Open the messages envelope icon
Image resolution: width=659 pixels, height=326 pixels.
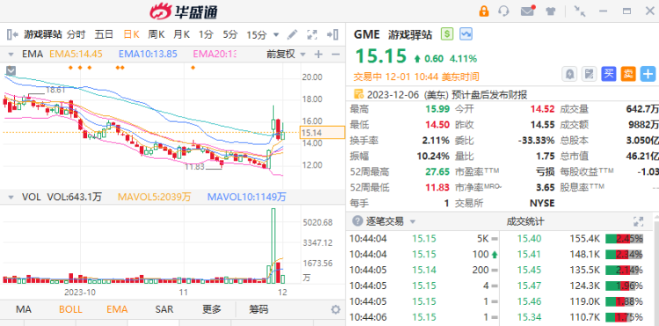pyautogui.click(x=527, y=11)
